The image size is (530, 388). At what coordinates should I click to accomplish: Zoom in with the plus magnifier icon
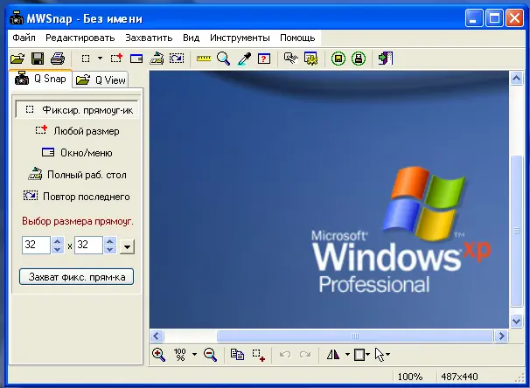pyautogui.click(x=158, y=355)
